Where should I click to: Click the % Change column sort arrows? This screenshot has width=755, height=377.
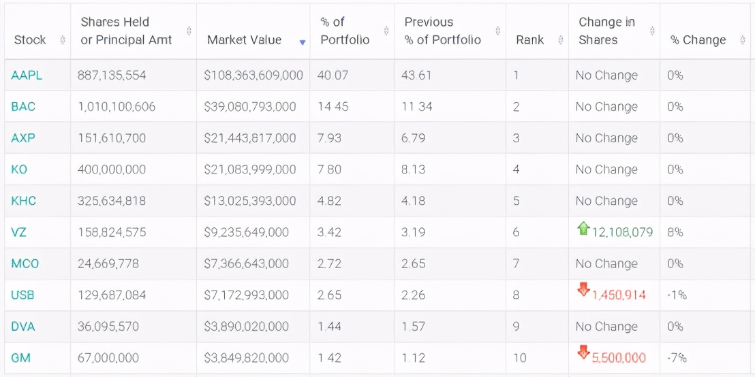(x=742, y=40)
